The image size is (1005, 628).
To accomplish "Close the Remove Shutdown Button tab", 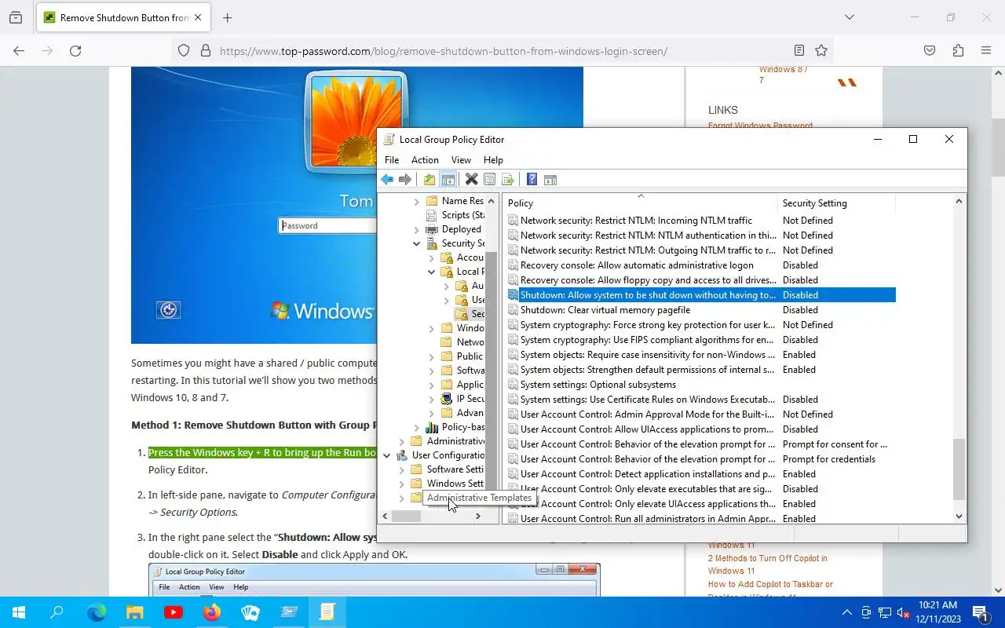I will 199,17.
